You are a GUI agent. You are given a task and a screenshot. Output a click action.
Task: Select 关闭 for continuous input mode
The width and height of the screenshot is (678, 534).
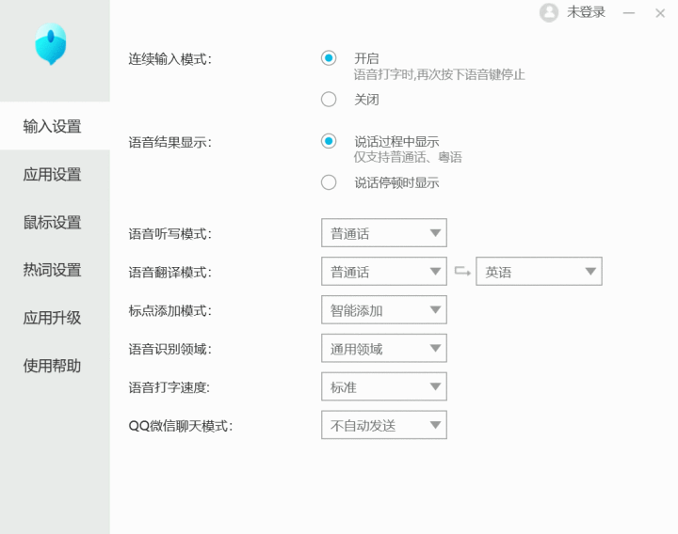(329, 99)
